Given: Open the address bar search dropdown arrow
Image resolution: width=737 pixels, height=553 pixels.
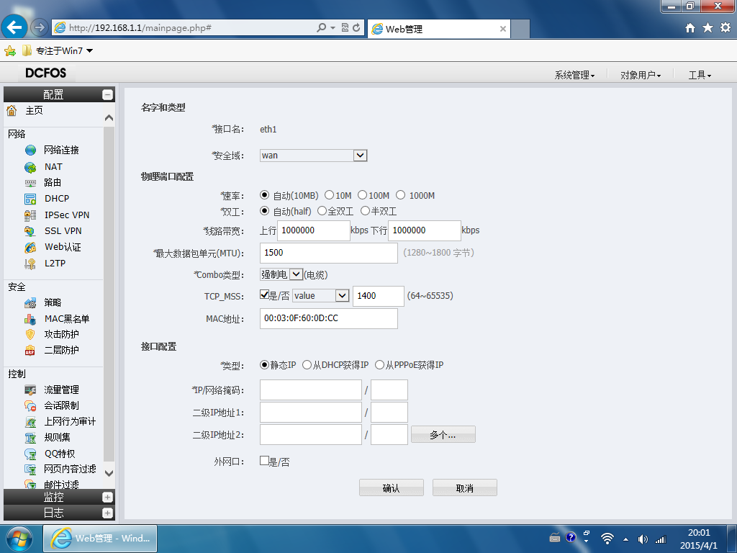Looking at the screenshot, I should (333, 28).
